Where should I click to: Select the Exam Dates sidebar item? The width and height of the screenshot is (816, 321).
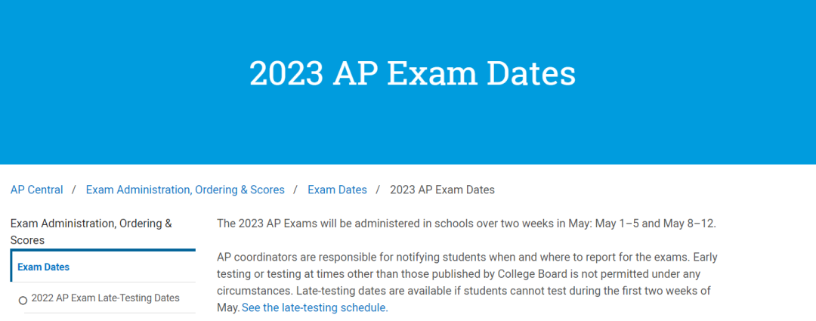tap(44, 267)
